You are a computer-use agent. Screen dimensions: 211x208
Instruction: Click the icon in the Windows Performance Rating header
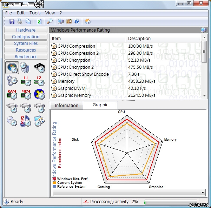tap(204, 30)
